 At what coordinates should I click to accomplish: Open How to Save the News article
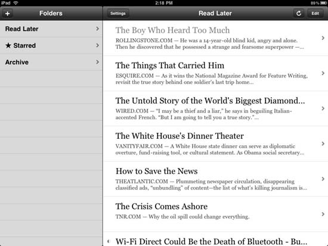tap(215, 179)
